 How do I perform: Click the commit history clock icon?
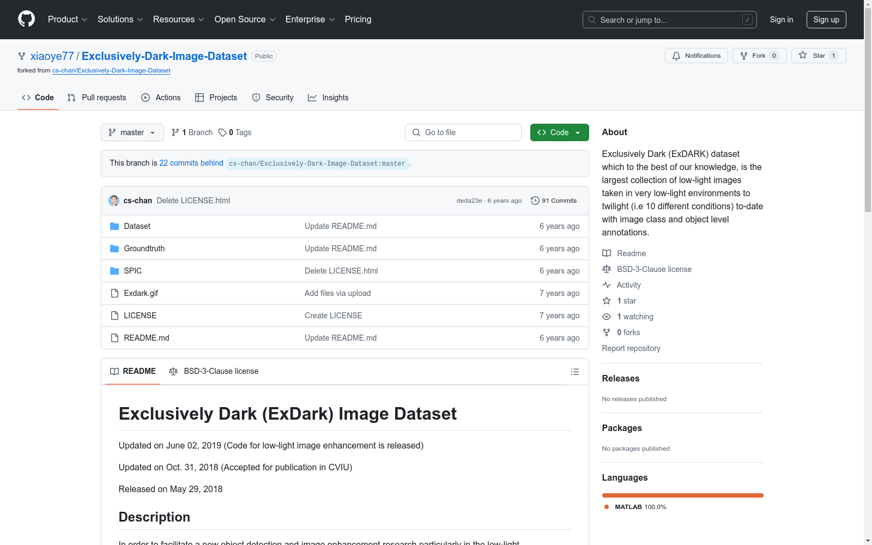click(535, 201)
